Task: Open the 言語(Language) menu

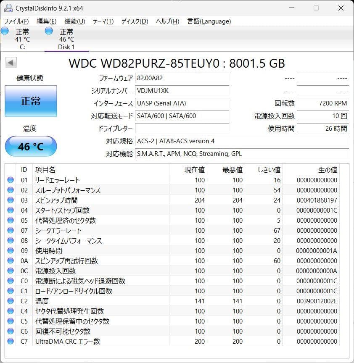Action: (209, 21)
